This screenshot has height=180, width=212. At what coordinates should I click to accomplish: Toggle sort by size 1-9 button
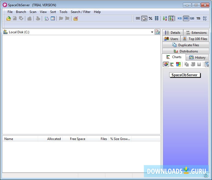[x=171, y=18]
